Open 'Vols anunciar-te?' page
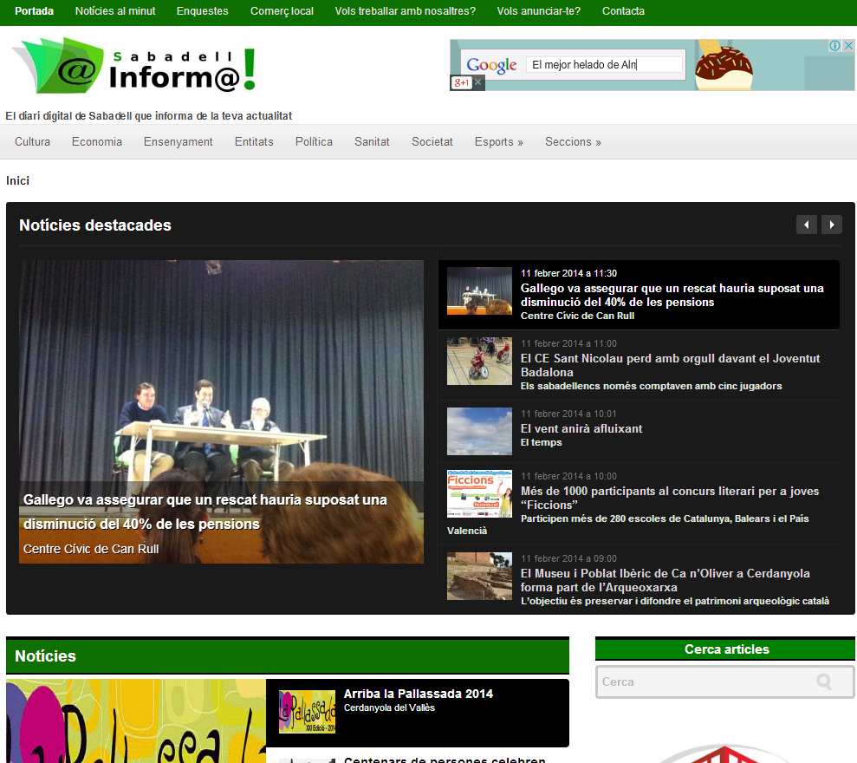The image size is (857, 763). [538, 11]
